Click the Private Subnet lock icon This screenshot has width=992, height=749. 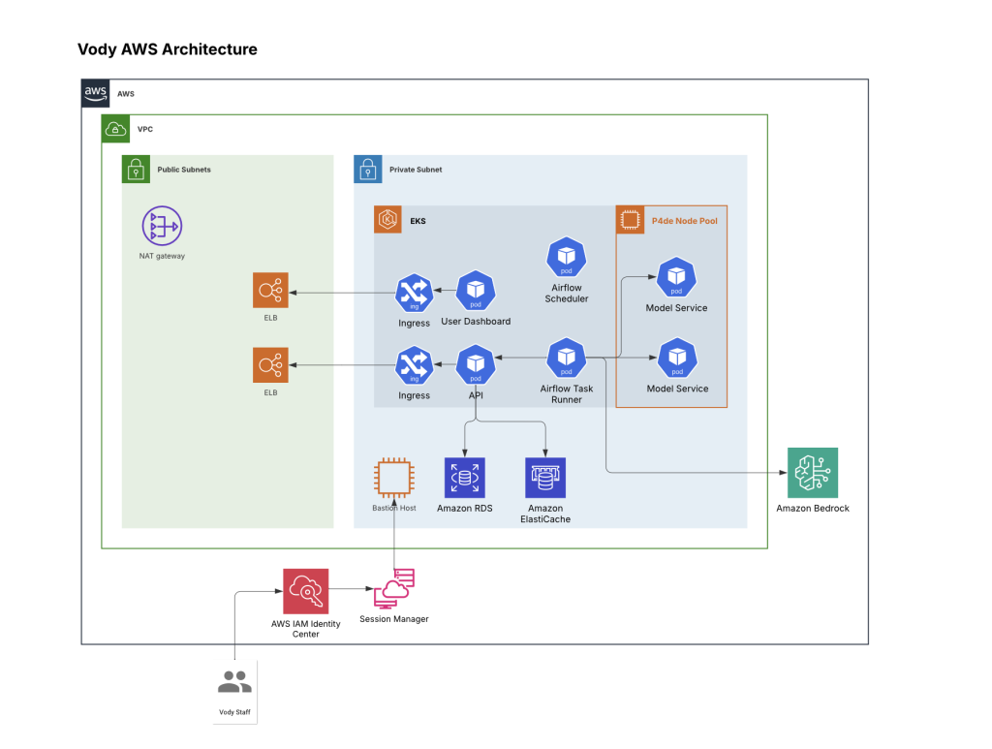[x=367, y=169]
